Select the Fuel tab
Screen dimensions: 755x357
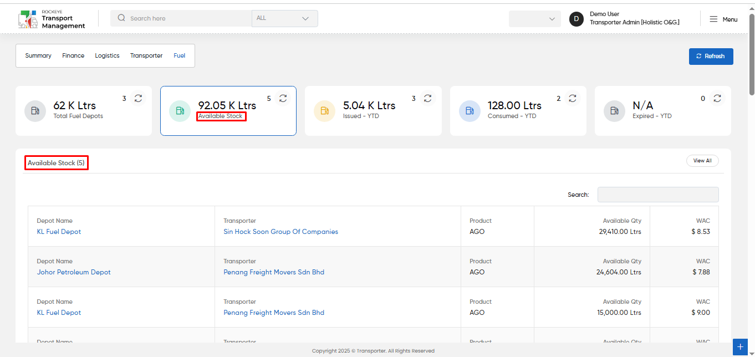tap(179, 55)
